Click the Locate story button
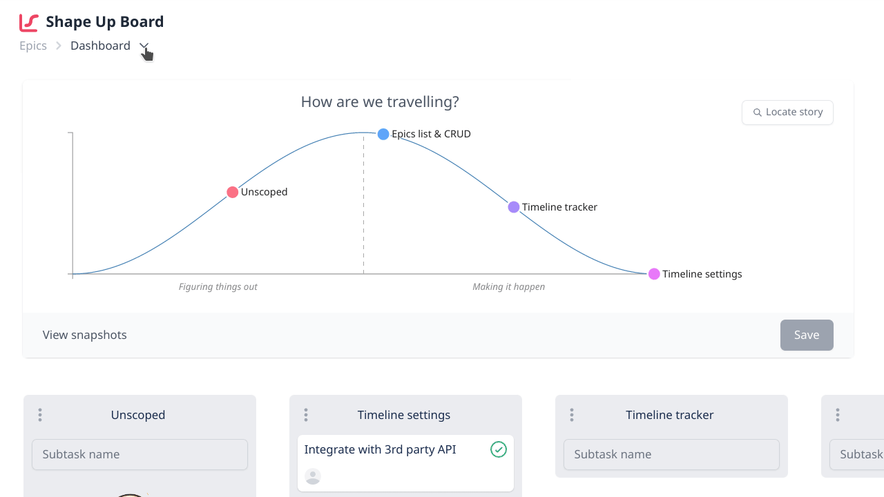The height and width of the screenshot is (497, 884). pyautogui.click(x=787, y=112)
